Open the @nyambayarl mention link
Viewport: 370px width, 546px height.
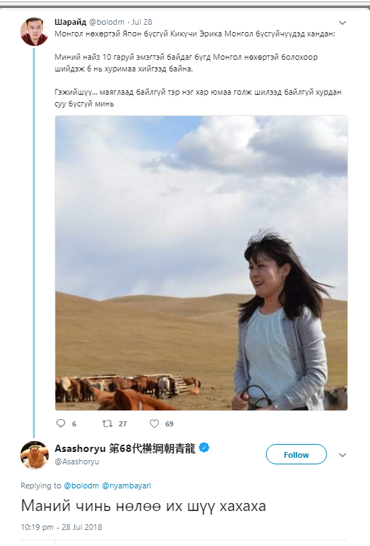(x=127, y=485)
